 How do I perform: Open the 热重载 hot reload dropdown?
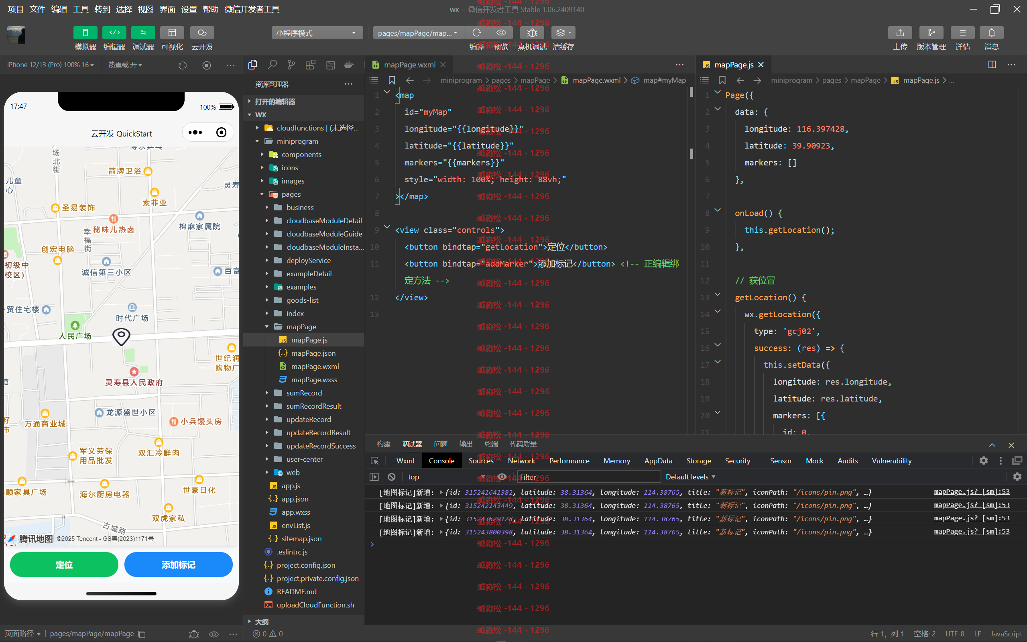click(x=125, y=65)
